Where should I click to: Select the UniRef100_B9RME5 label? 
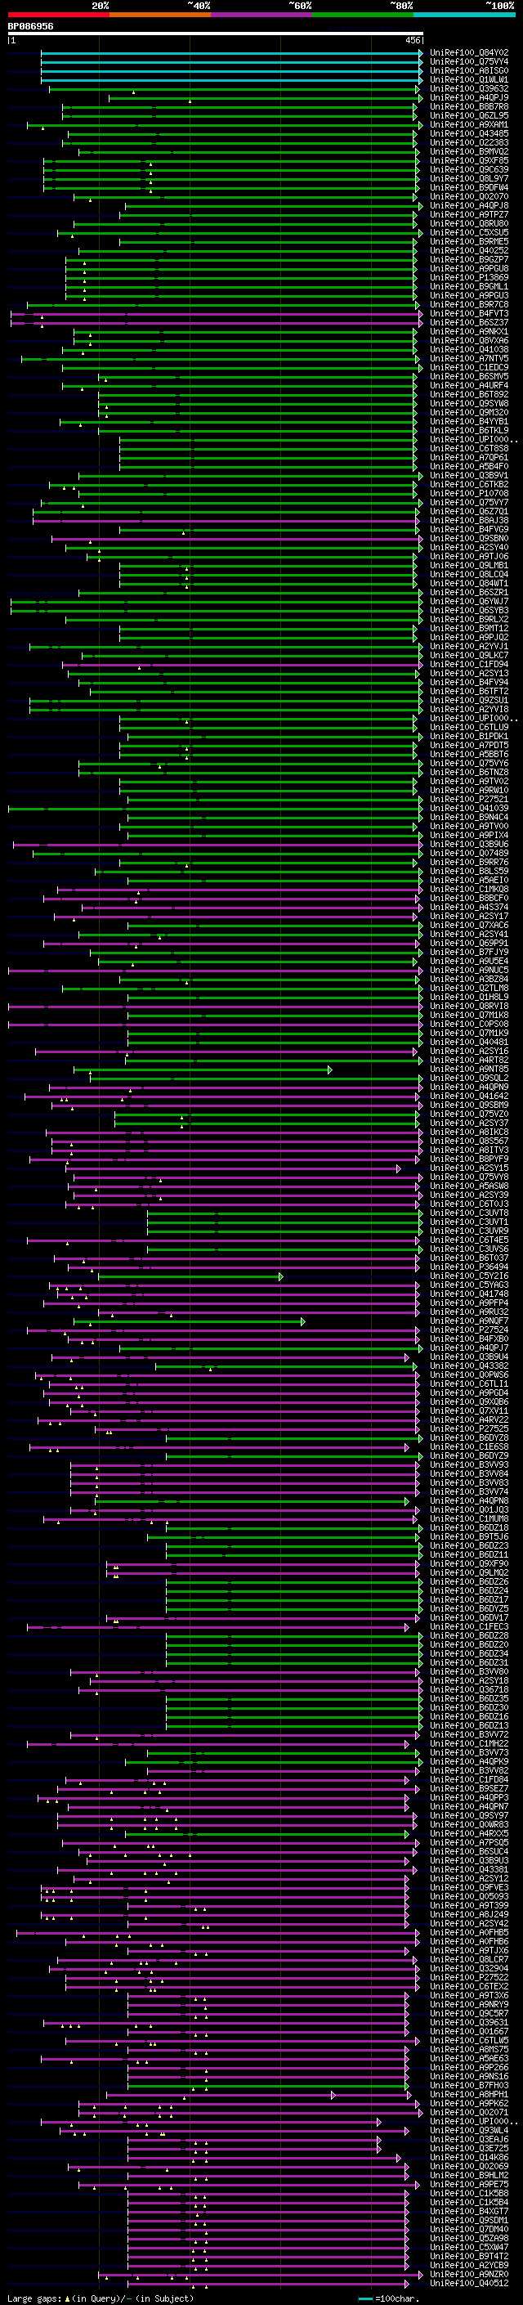pos(469,241)
